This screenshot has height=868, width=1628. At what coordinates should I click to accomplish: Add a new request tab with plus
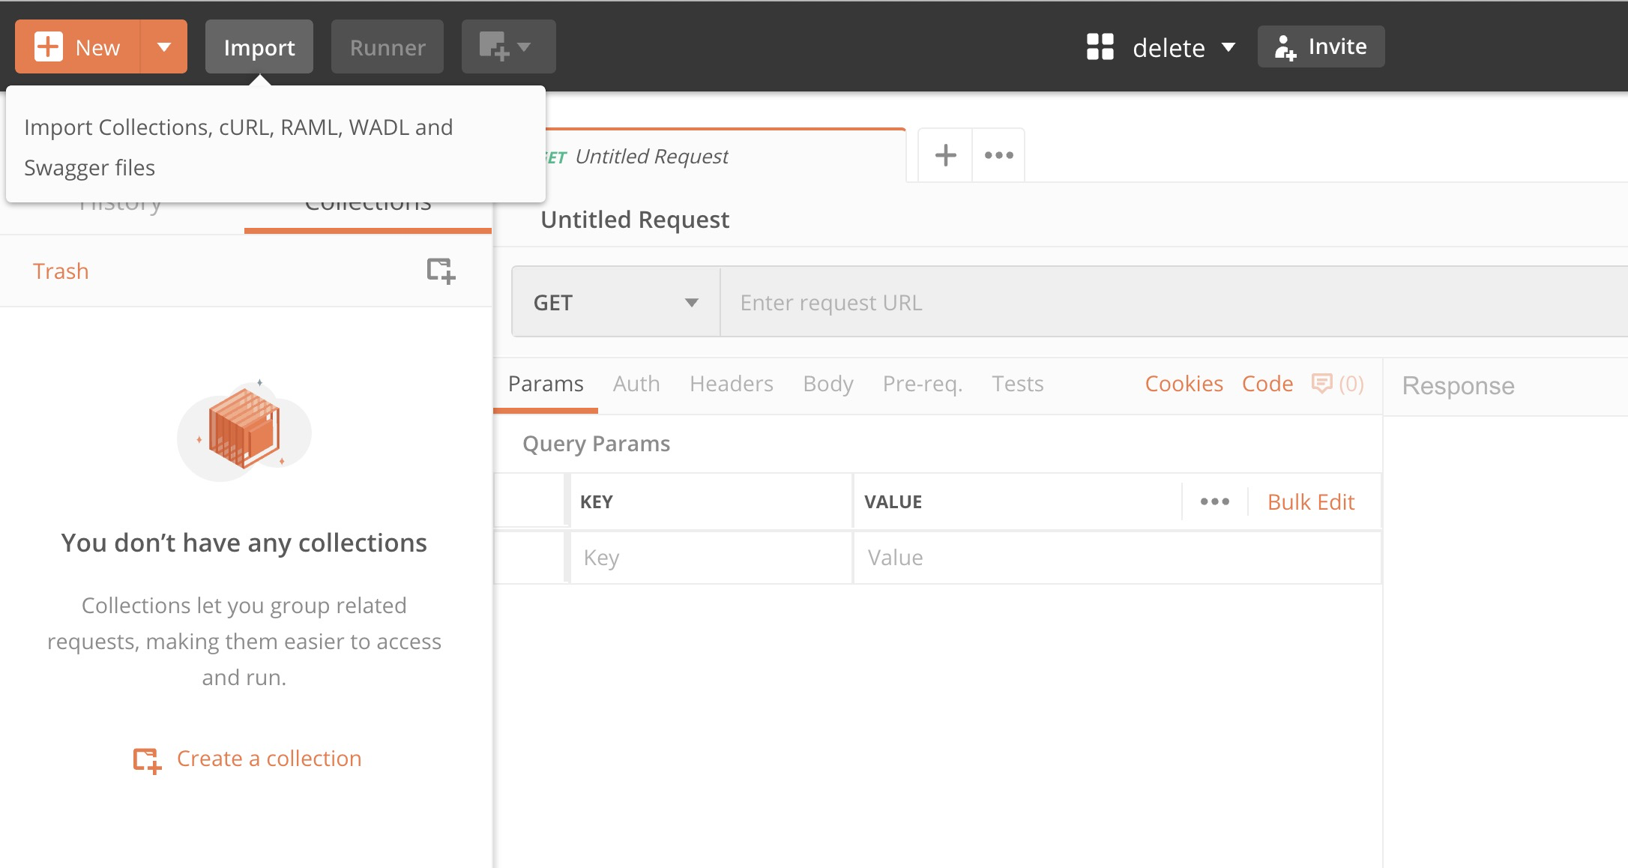(x=945, y=155)
